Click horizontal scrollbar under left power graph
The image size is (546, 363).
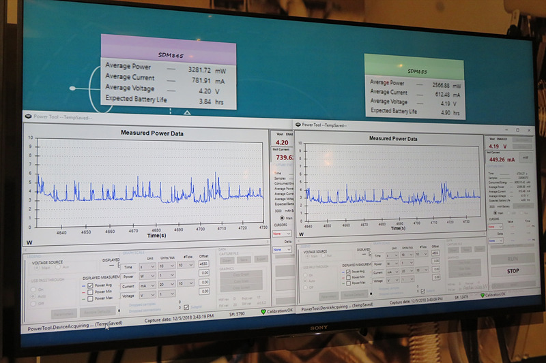[x=146, y=246]
